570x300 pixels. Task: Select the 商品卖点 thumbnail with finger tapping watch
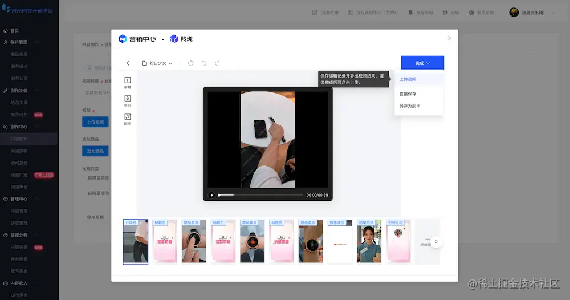click(194, 241)
